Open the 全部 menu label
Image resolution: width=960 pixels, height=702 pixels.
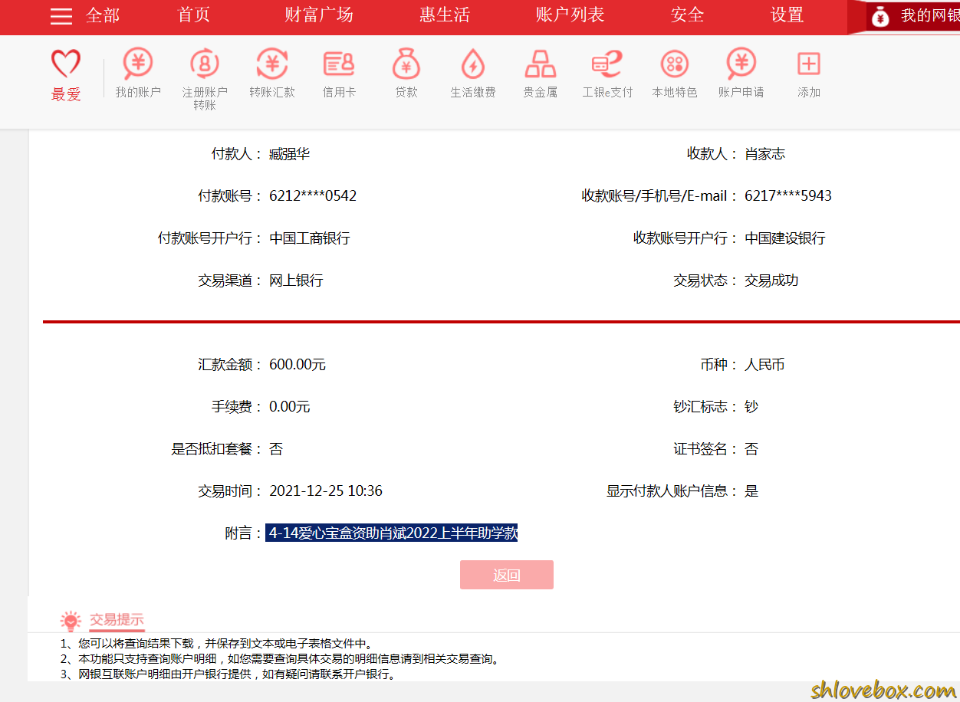pos(103,16)
